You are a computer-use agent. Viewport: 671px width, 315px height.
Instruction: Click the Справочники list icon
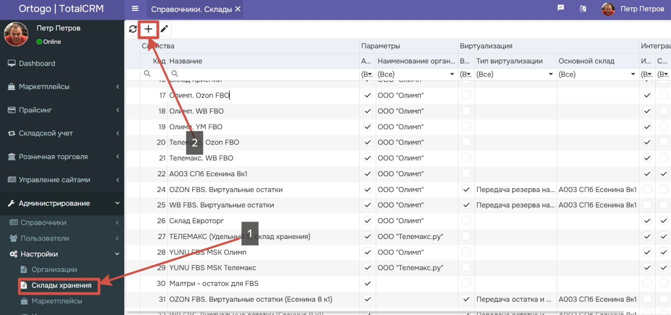coord(14,222)
